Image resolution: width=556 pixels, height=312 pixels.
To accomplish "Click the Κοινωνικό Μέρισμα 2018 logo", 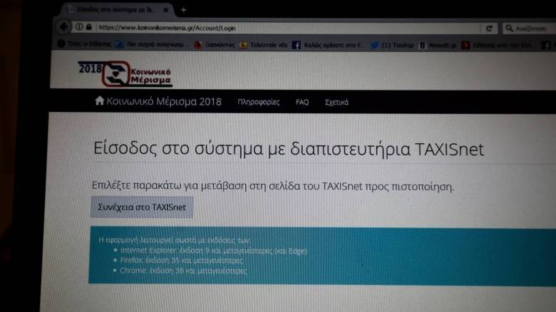I will [125, 74].
